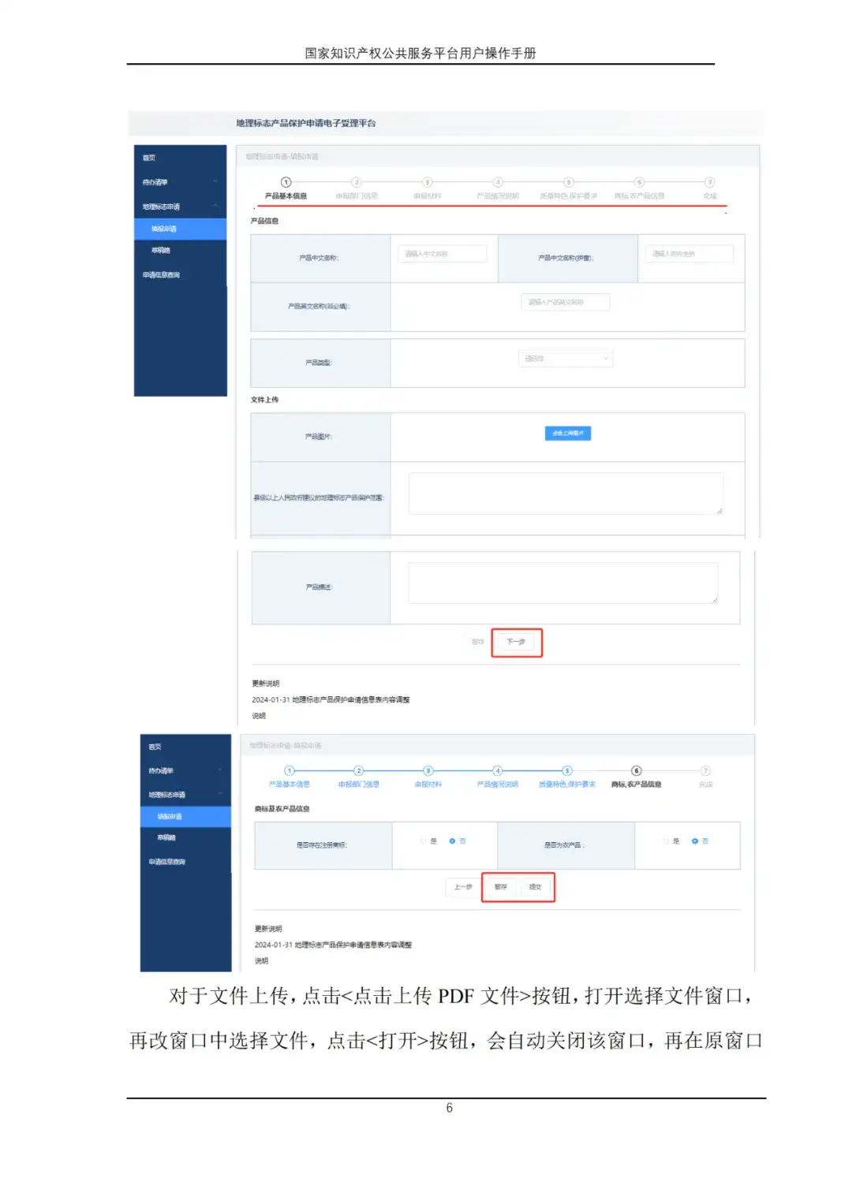Click the 提交 button
852x1204 pixels.
click(x=536, y=887)
